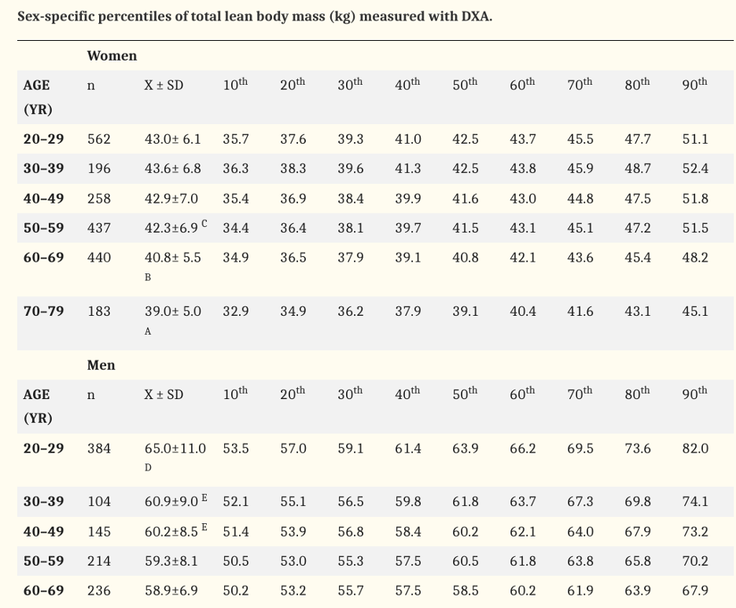The height and width of the screenshot is (608, 736).
Task: Click the men's "n" column header
Action: (x=91, y=395)
